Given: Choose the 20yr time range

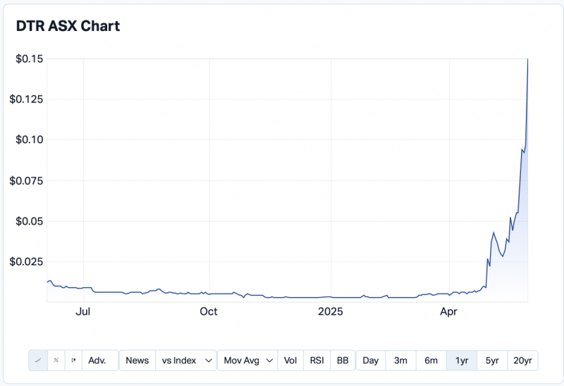Looking at the screenshot, I should [522, 361].
